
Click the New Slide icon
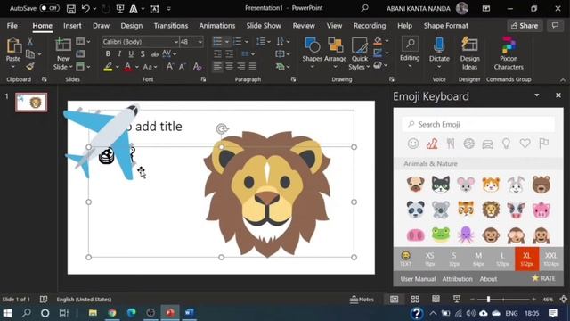pos(63,45)
